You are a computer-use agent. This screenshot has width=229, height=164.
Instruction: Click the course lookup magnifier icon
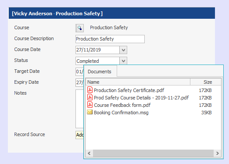[80, 28]
